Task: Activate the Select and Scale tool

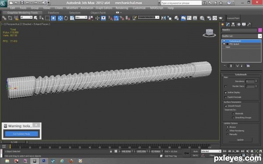Action: pos(72,18)
